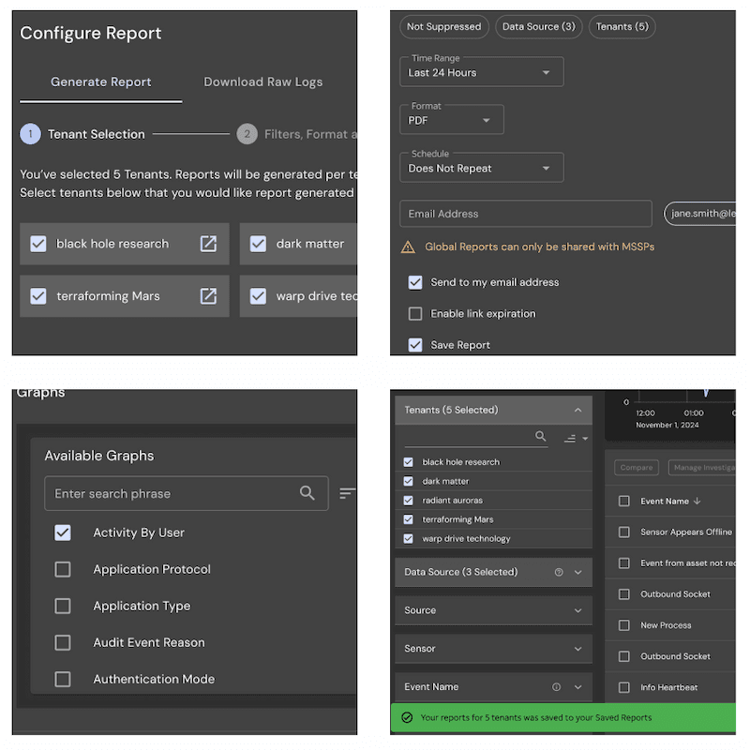The image size is (750, 750).
Task: Open Time Range dropdown
Action: point(482,72)
